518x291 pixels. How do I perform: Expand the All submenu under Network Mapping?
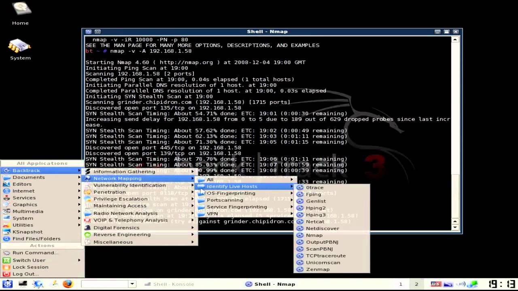pos(245,179)
